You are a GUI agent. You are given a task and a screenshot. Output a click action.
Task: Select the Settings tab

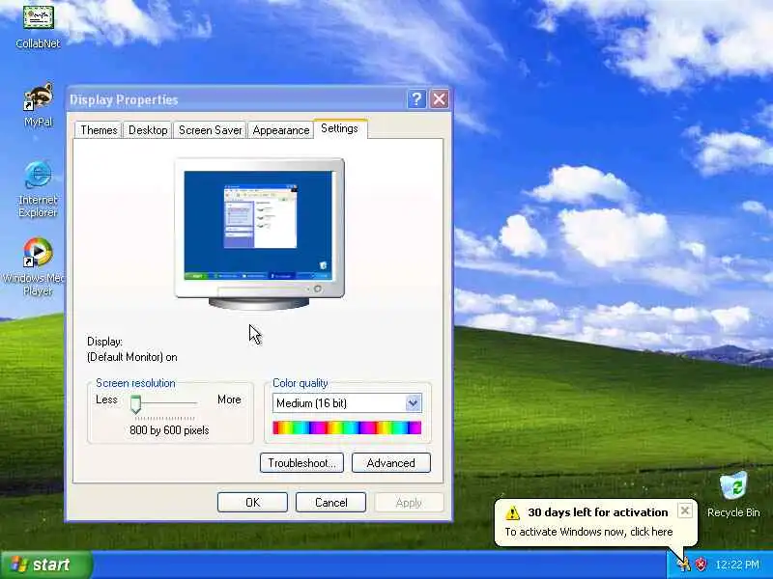point(340,128)
